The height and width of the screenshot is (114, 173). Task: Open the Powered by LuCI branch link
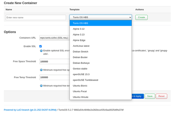[30, 110]
